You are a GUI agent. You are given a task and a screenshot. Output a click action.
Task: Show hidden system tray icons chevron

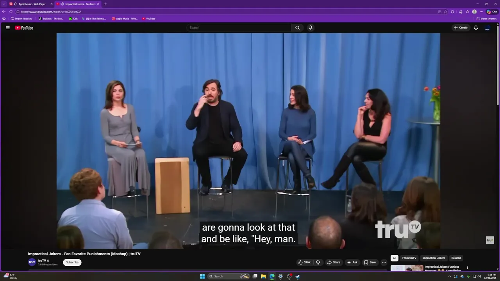[x=449, y=276]
